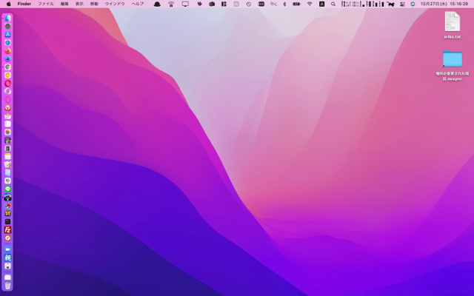Image resolution: width=474 pixels, height=296 pixels.
Task: Open the 移動 menu
Action: (x=94, y=4)
